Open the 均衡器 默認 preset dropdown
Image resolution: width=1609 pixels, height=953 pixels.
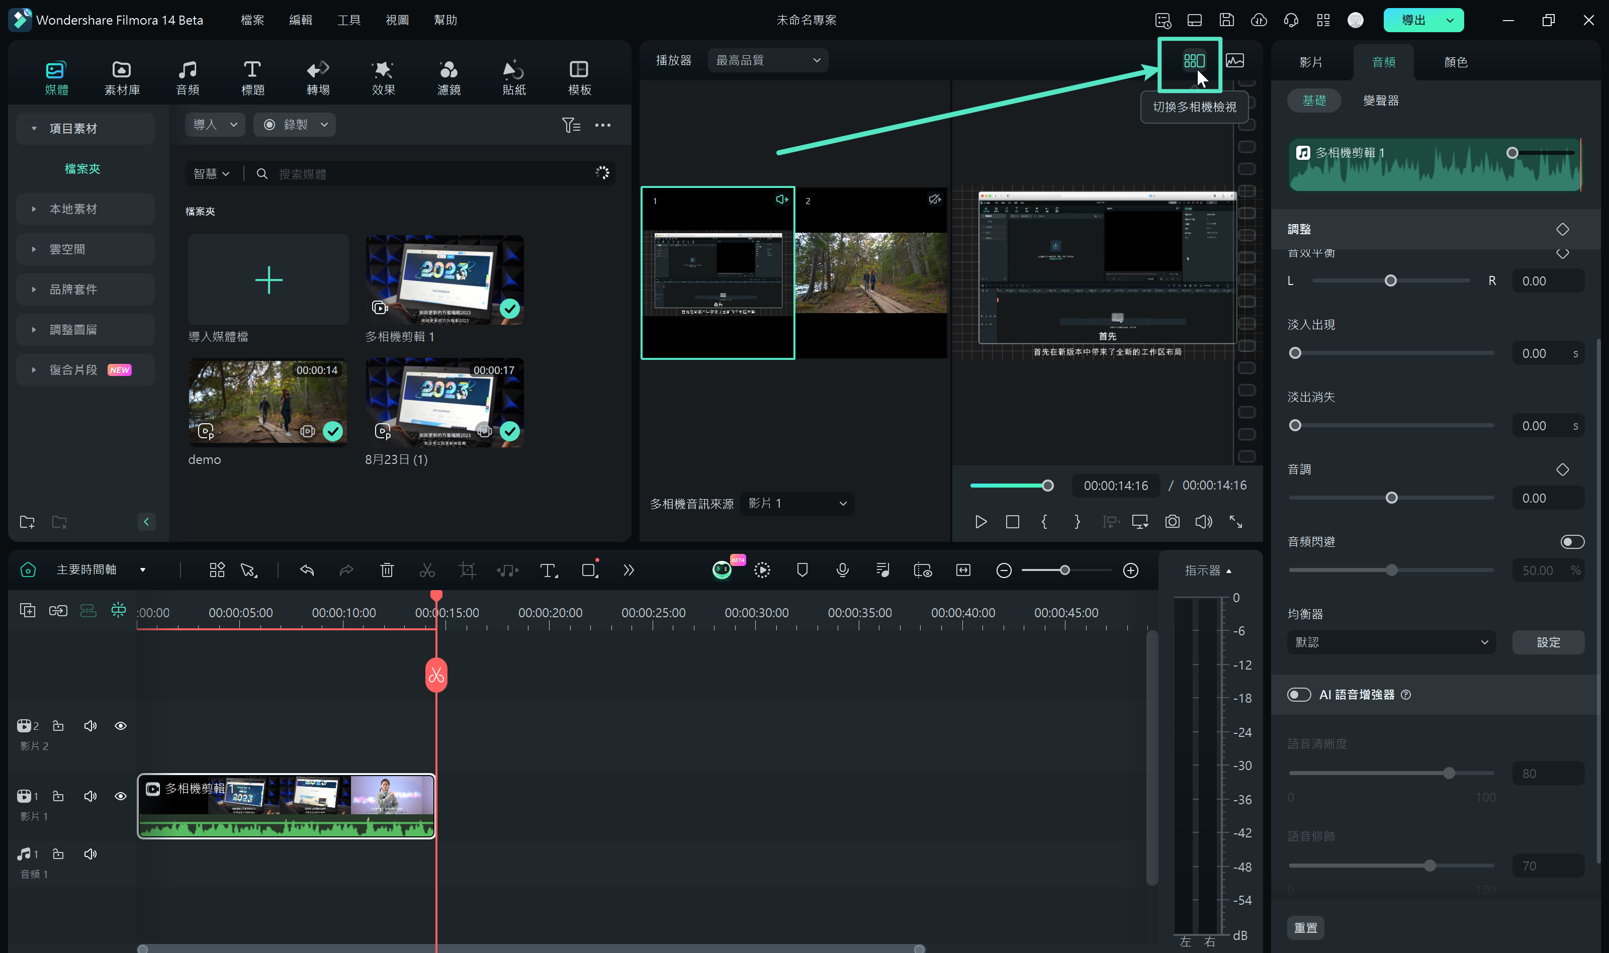click(x=1391, y=642)
